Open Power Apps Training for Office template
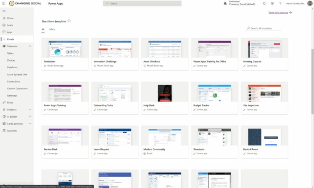This screenshot has width=314, height=188. 214,54
